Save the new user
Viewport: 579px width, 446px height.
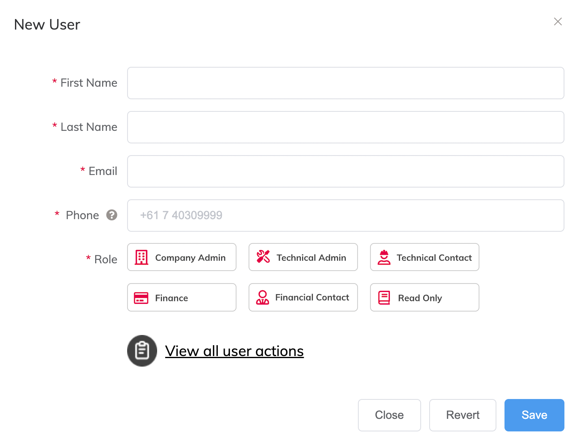(534, 415)
